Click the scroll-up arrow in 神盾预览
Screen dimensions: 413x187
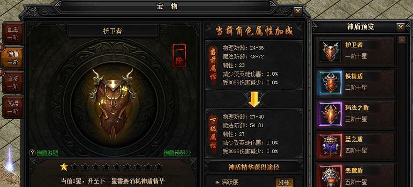402,40
